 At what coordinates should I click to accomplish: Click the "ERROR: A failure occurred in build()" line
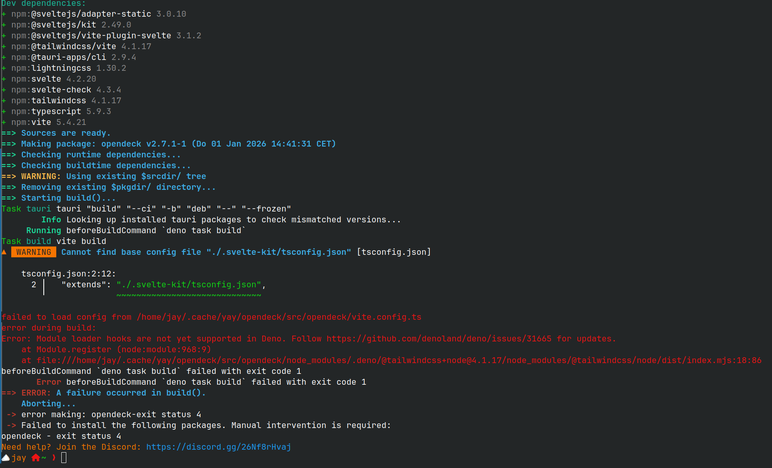(113, 393)
